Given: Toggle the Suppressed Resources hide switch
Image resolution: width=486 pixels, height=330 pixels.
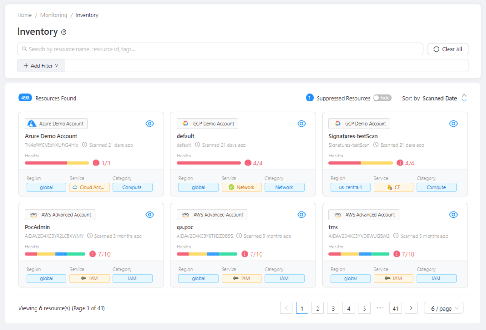Looking at the screenshot, I should pyautogui.click(x=382, y=98).
